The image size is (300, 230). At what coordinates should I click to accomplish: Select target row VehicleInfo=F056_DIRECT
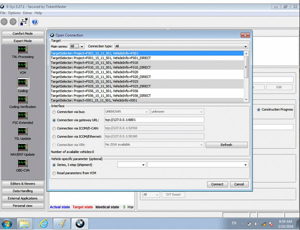click(147, 95)
